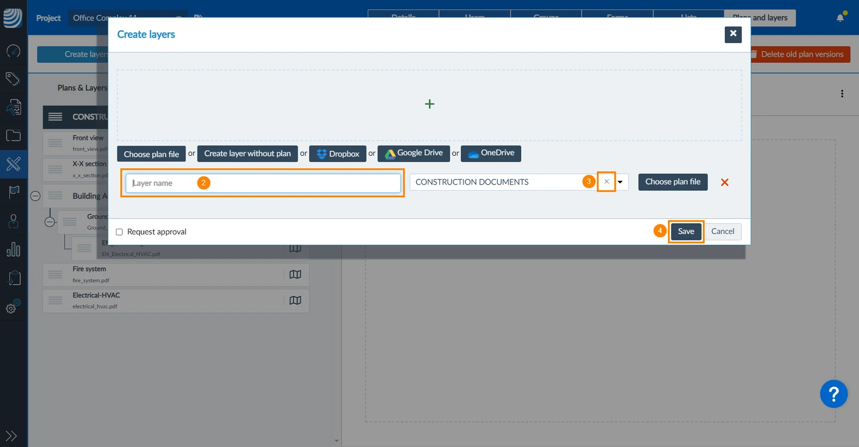859x447 pixels.
Task: Click the flag icon in left sidebar
Action: 14,192
